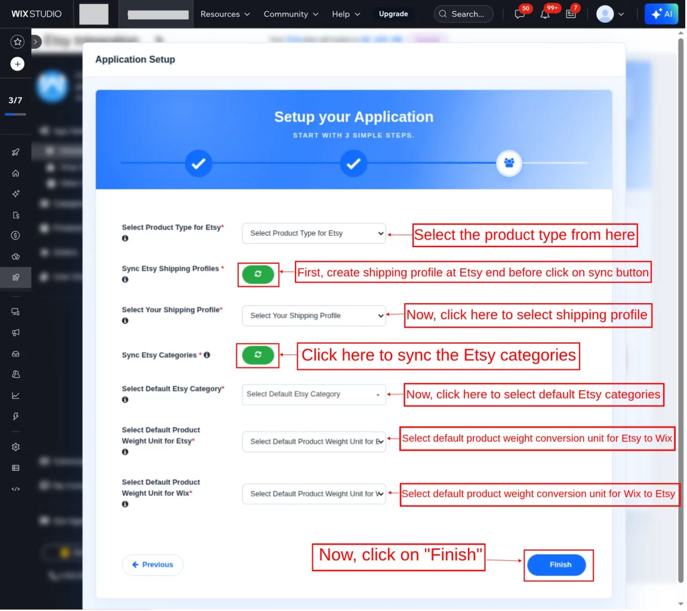Open the sparkle AI tools sidebar icon

coord(16,194)
